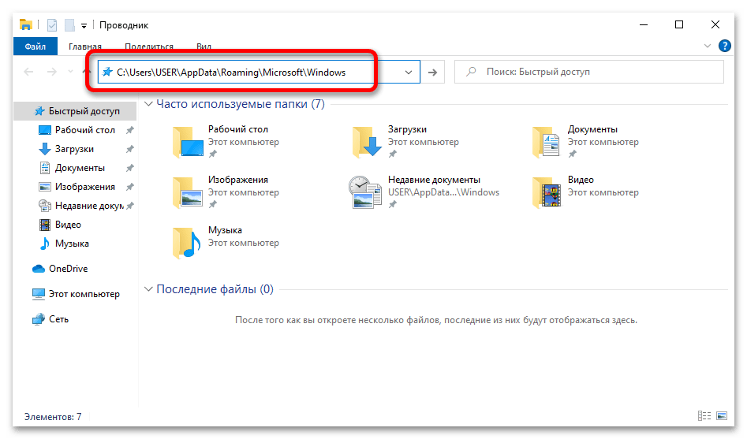Click the Часто используемые папки (7) header text
747x439 pixels.
(x=241, y=104)
